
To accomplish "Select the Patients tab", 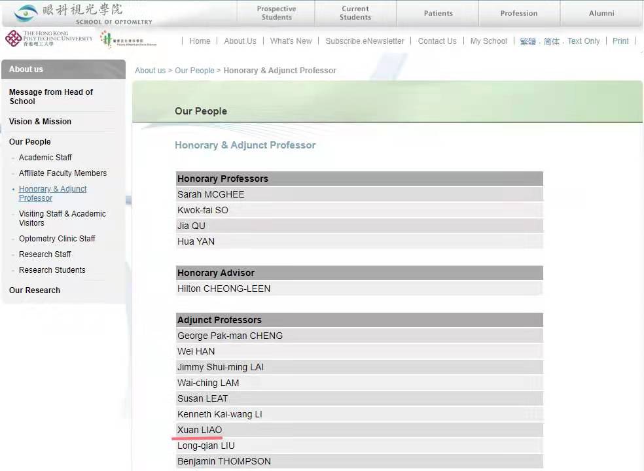I will (438, 13).
